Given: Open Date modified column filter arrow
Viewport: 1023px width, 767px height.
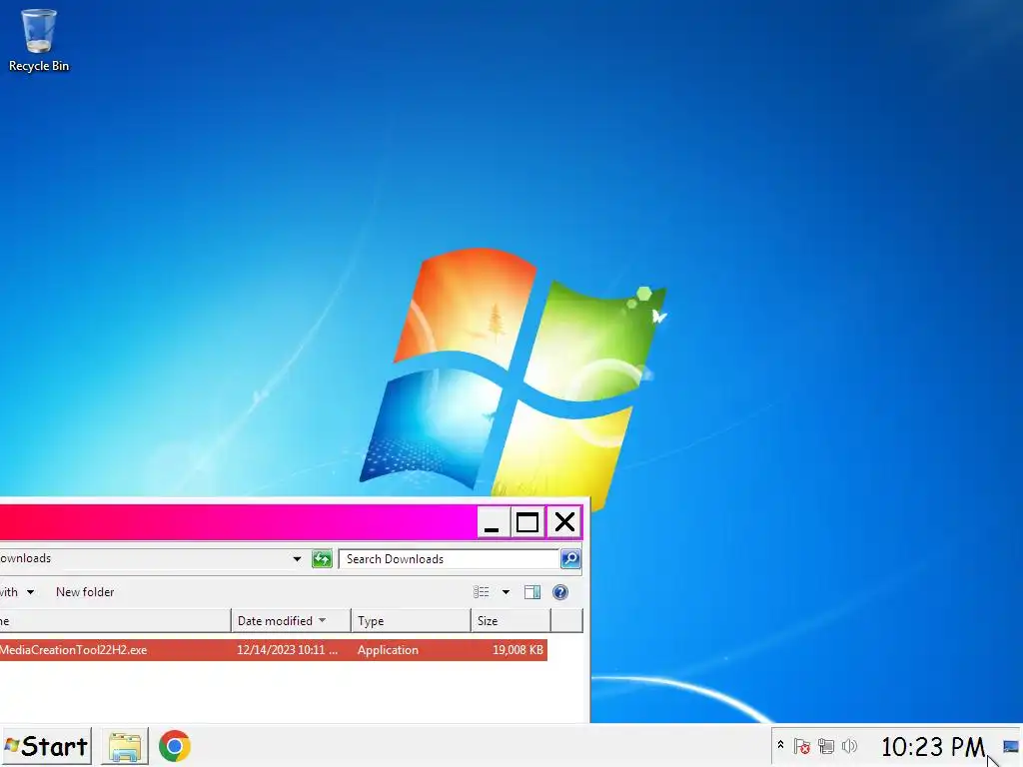Looking at the screenshot, I should [322, 620].
